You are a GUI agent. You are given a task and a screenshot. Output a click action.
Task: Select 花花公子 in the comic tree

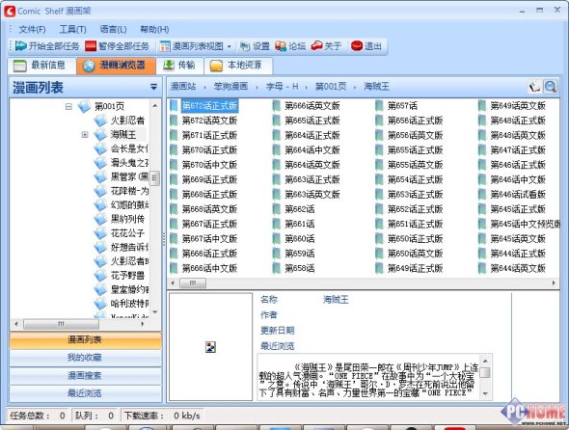tap(127, 233)
